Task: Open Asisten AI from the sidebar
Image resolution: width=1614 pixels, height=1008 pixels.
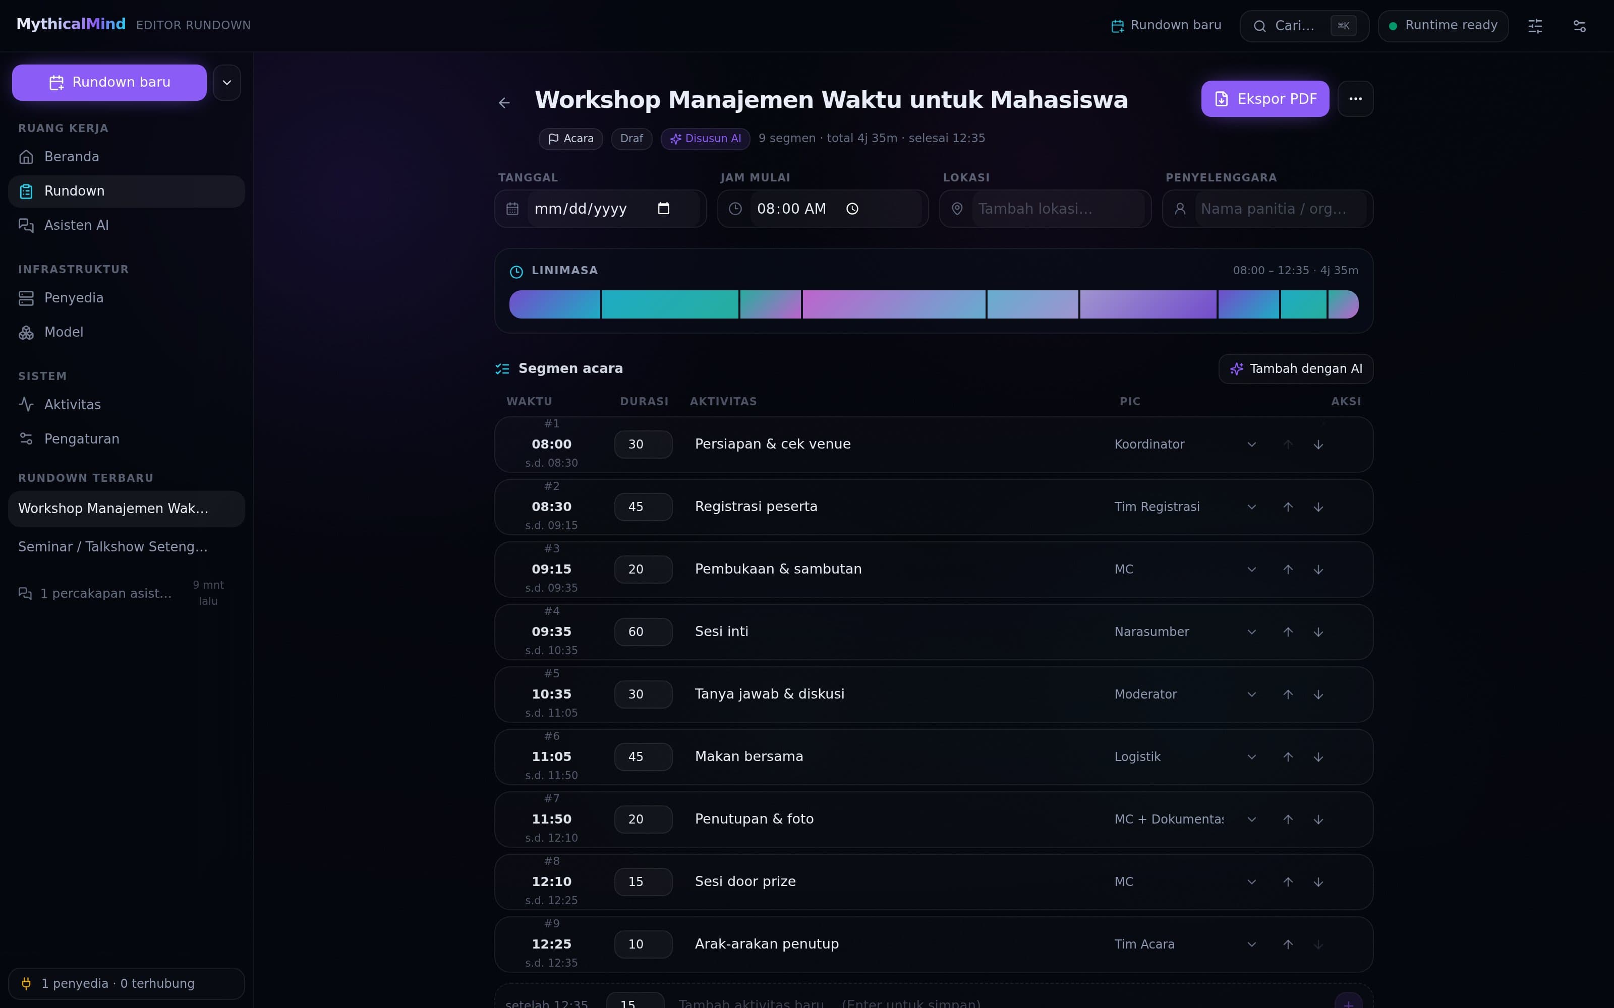Action: 126,225
